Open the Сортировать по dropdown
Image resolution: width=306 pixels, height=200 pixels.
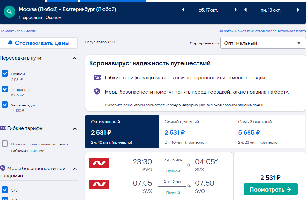click(x=263, y=43)
